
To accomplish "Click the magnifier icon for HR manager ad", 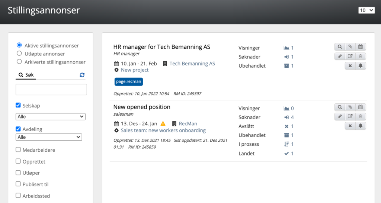I will point(340,46).
